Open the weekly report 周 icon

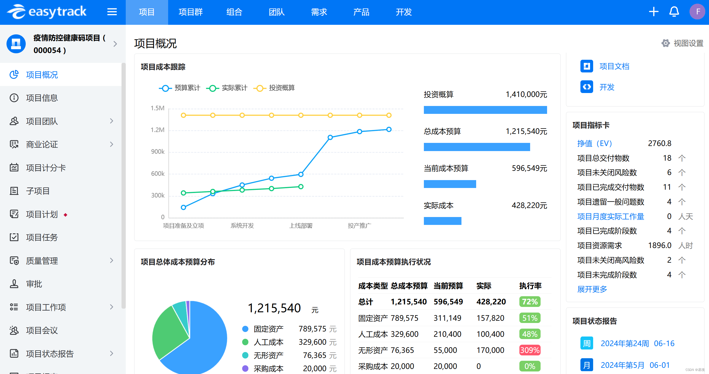[x=587, y=343]
